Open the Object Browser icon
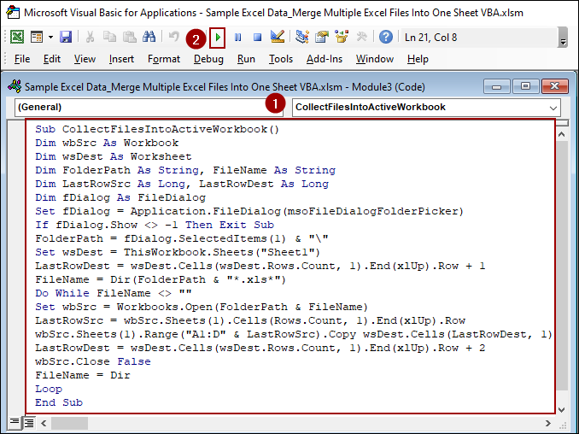579x434 pixels. [342, 38]
